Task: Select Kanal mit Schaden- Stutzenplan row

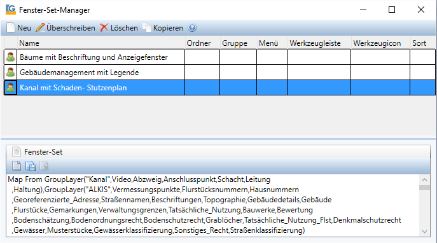Action: point(220,88)
